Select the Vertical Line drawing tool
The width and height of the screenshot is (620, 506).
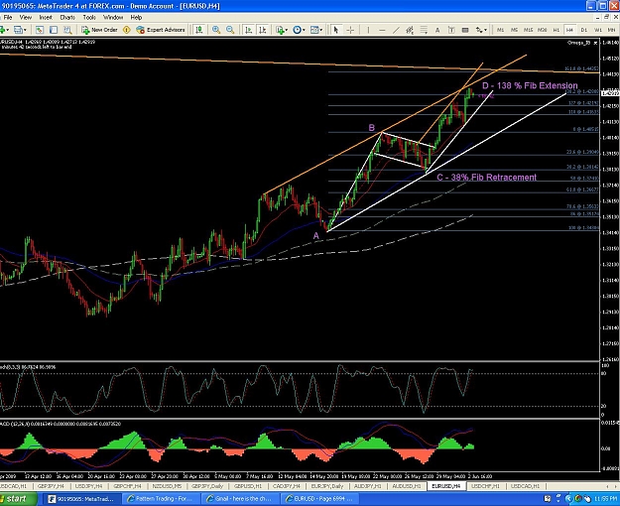point(368,30)
